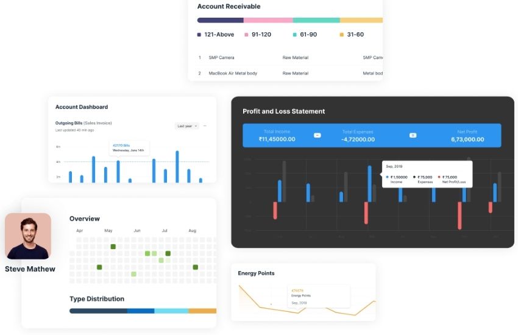Click the Net Profit value 6,73,000.00
518x335 pixels.
tap(467, 139)
